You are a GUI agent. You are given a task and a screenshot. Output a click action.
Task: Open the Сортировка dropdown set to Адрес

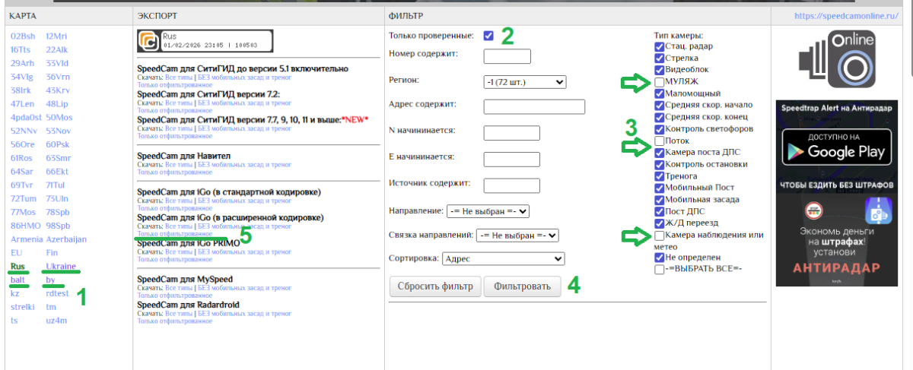click(503, 259)
